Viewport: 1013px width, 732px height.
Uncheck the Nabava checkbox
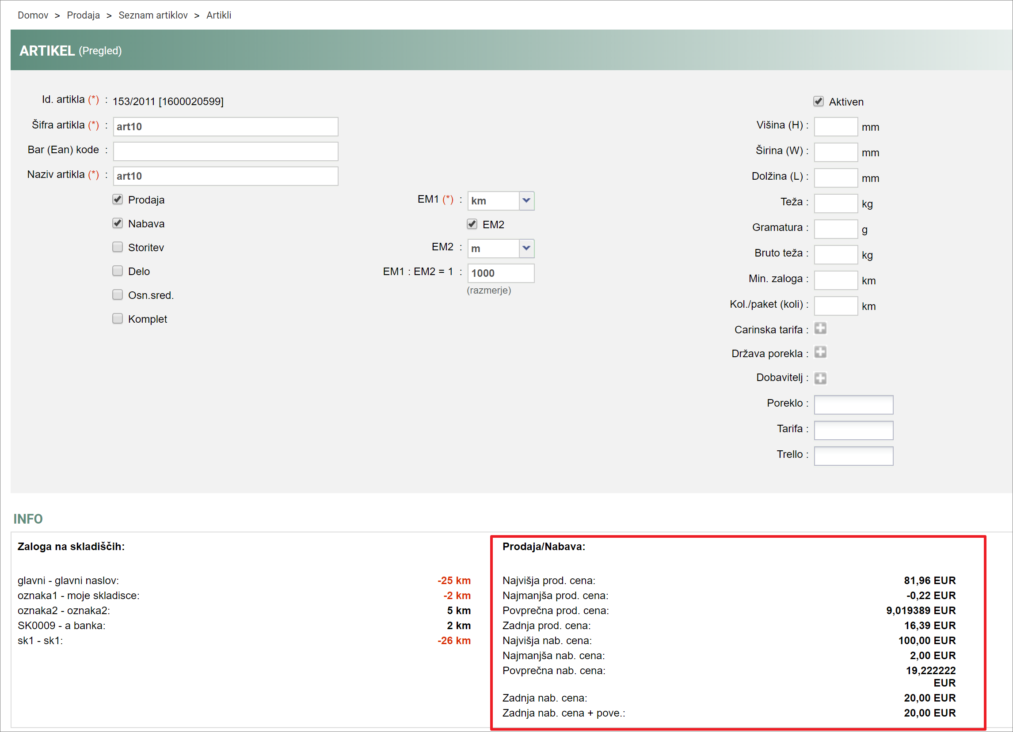click(x=118, y=223)
